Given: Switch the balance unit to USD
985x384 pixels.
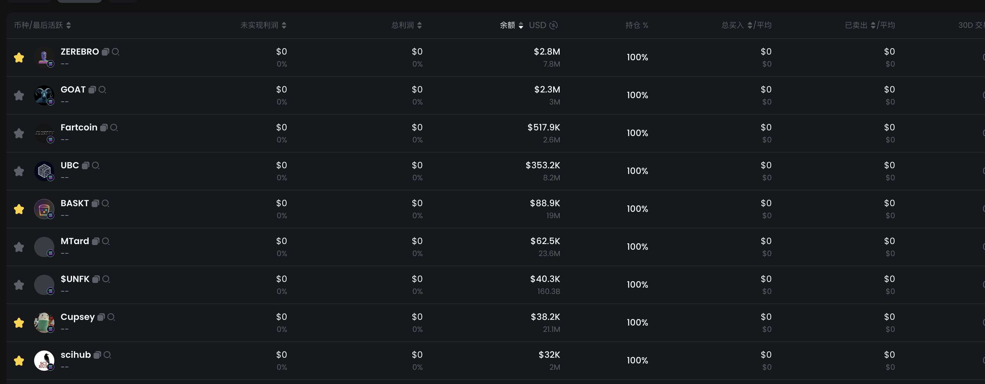Looking at the screenshot, I should [543, 25].
